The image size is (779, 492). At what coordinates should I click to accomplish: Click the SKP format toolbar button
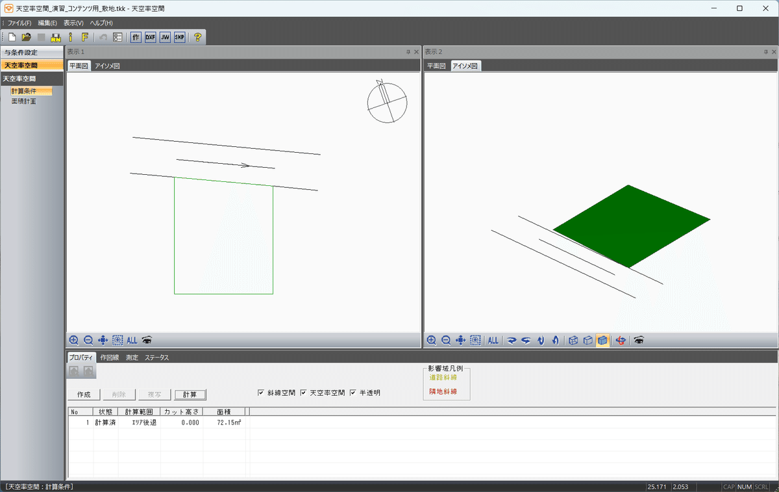pyautogui.click(x=179, y=37)
